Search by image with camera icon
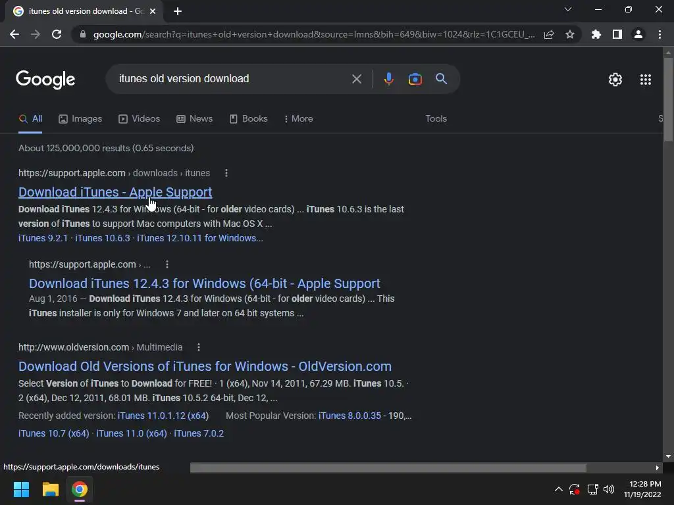This screenshot has width=674, height=505. coord(415,79)
